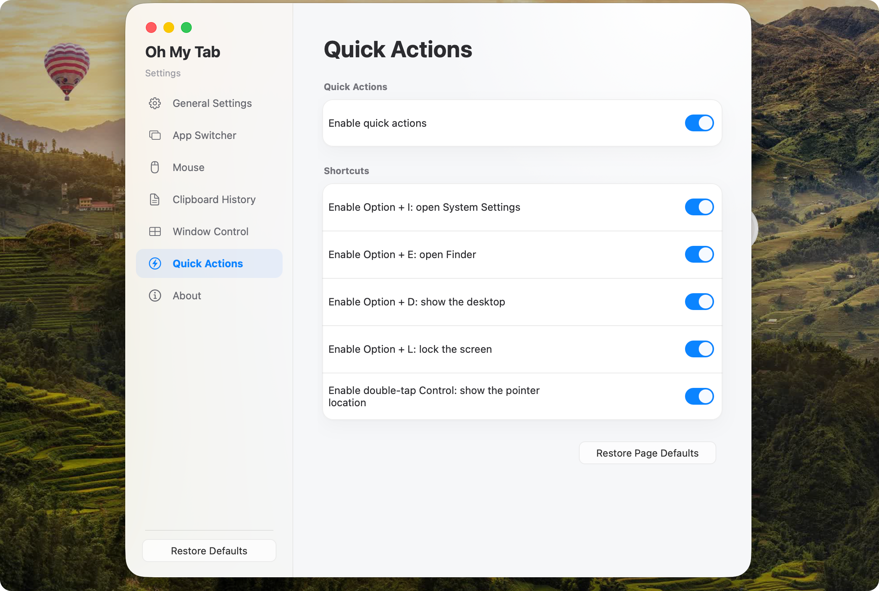
Task: Minimize the window with yellow button
Action: point(169,27)
